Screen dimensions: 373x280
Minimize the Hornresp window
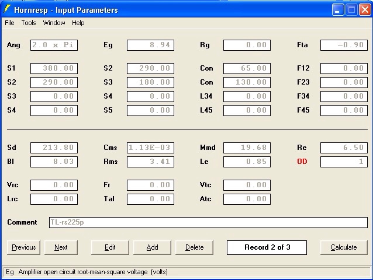[338, 10]
